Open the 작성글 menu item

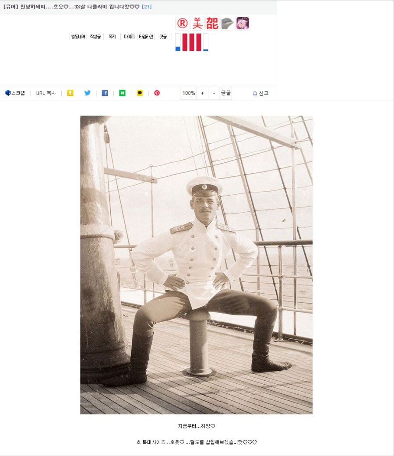pyautogui.click(x=95, y=37)
